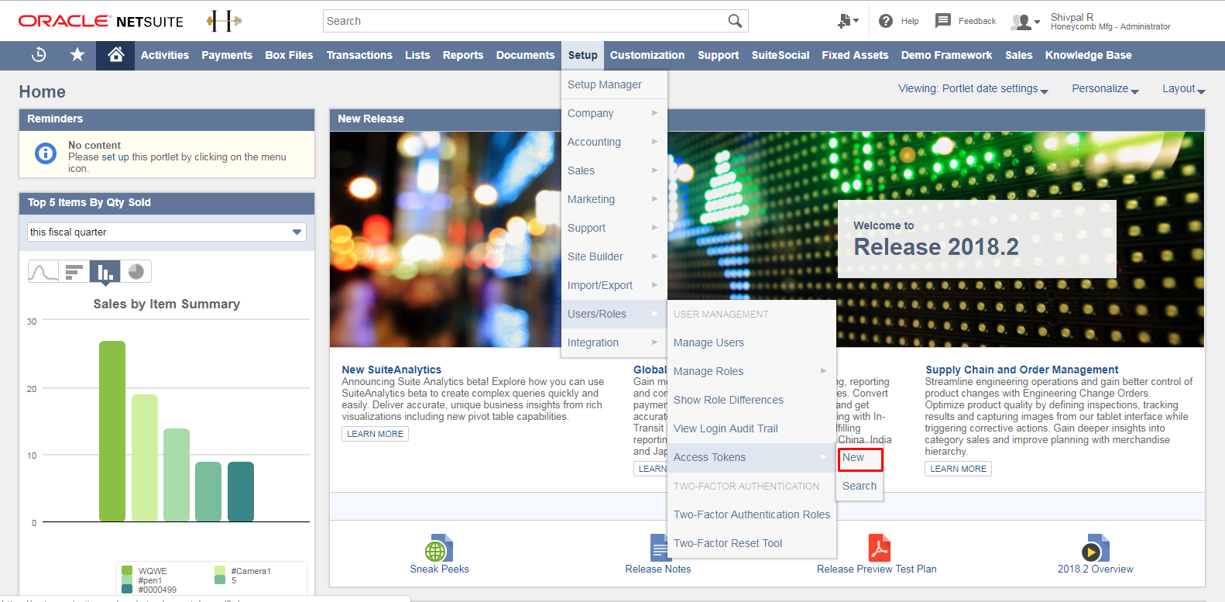The image size is (1225, 602).
Task: Expand the Accounting submenu
Action: pos(613,142)
